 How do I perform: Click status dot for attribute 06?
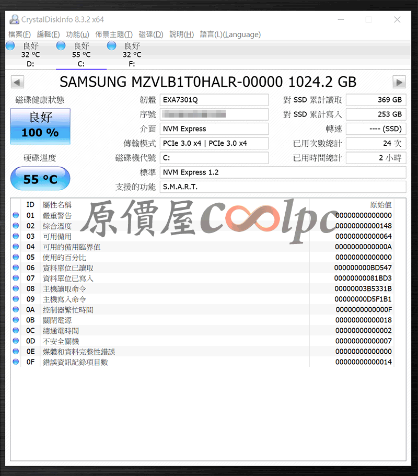point(16,268)
